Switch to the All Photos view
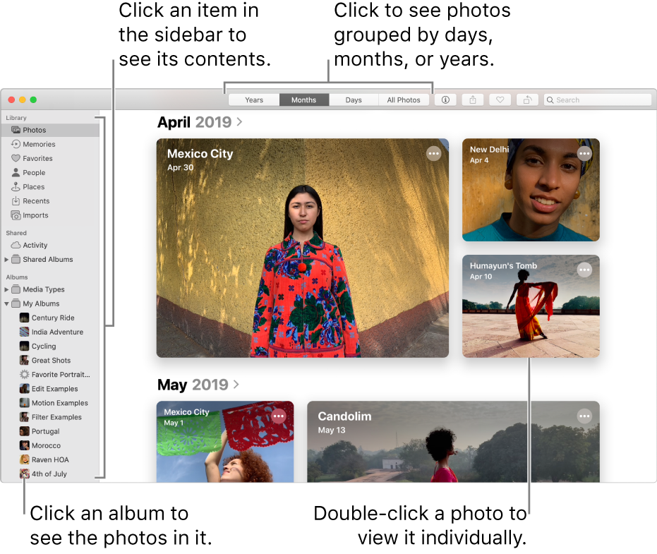Screen dimensions: 657x554 404,100
